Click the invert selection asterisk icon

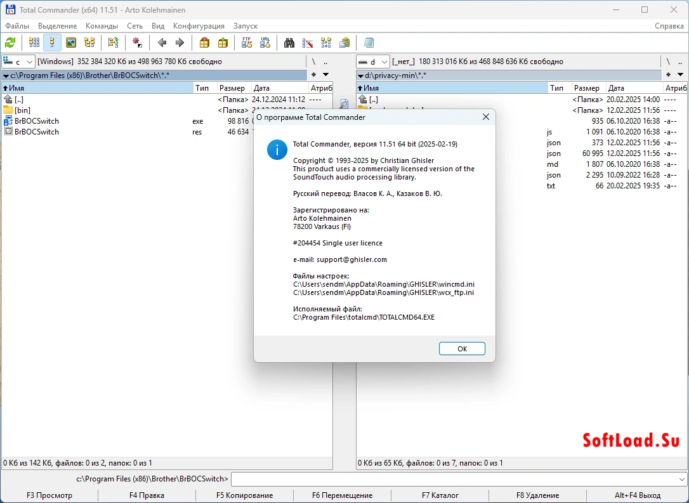(137, 42)
